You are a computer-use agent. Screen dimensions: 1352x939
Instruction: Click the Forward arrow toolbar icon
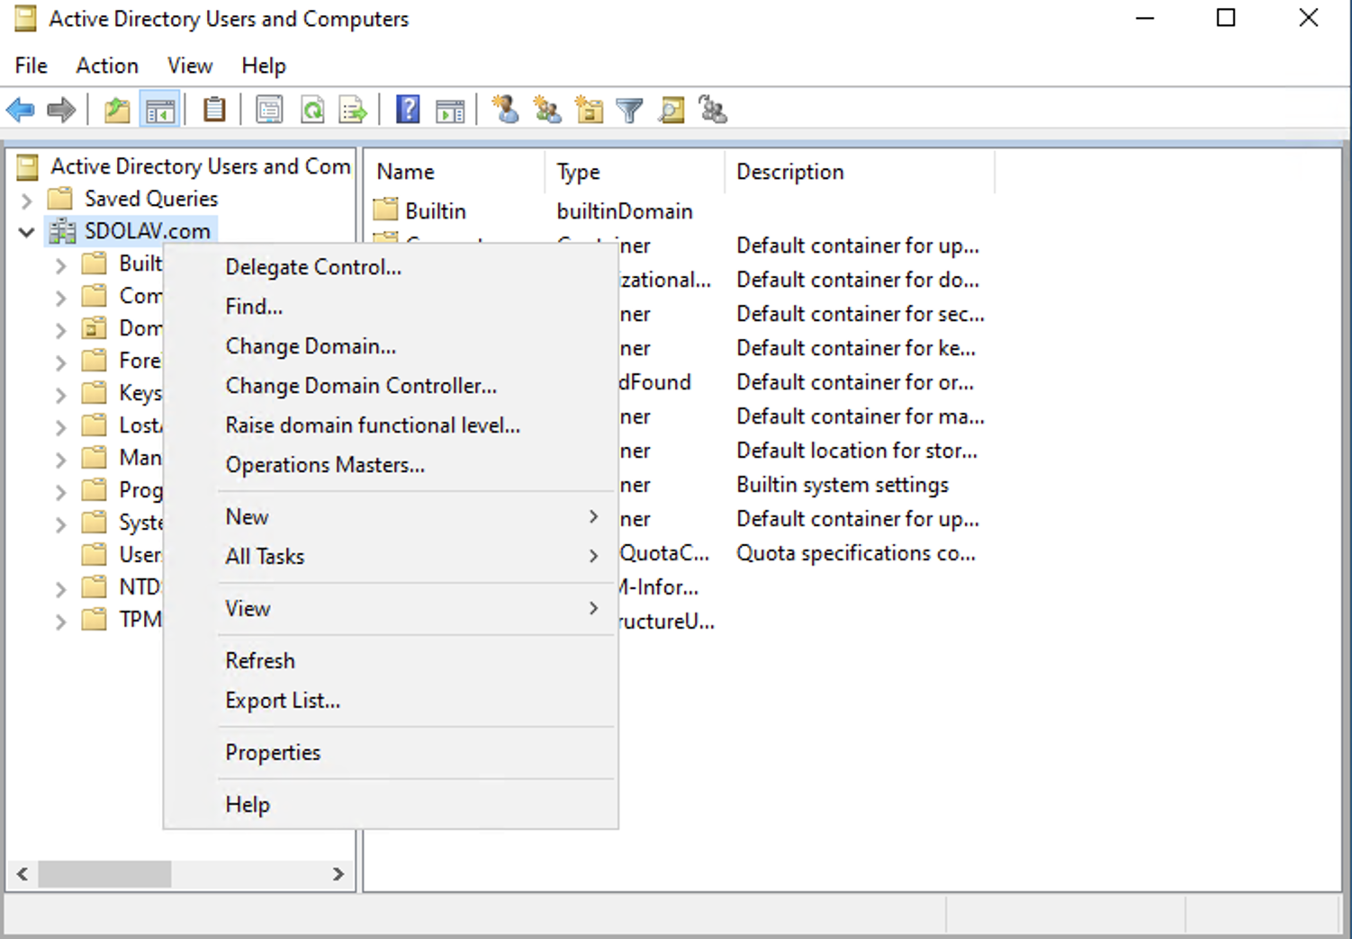click(x=61, y=111)
